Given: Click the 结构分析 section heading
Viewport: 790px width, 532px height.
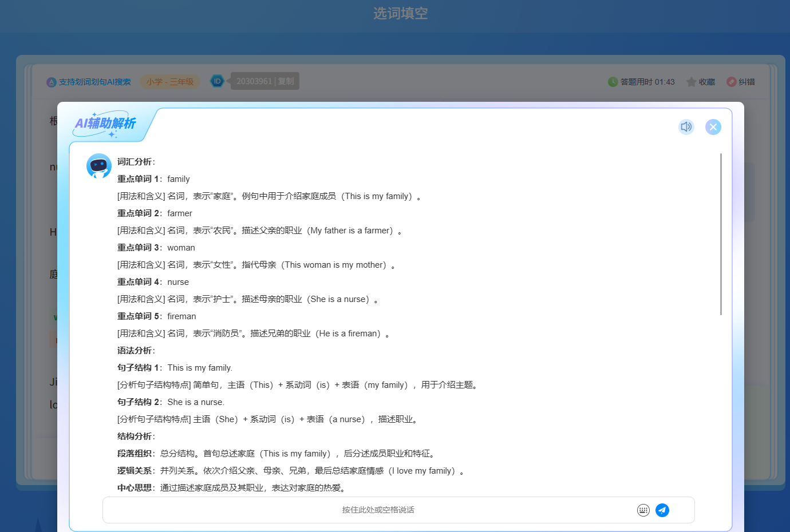Looking at the screenshot, I should click(x=136, y=436).
